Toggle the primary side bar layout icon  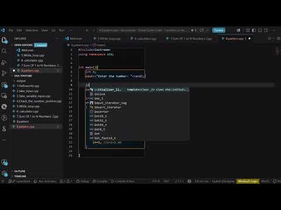(253, 30)
